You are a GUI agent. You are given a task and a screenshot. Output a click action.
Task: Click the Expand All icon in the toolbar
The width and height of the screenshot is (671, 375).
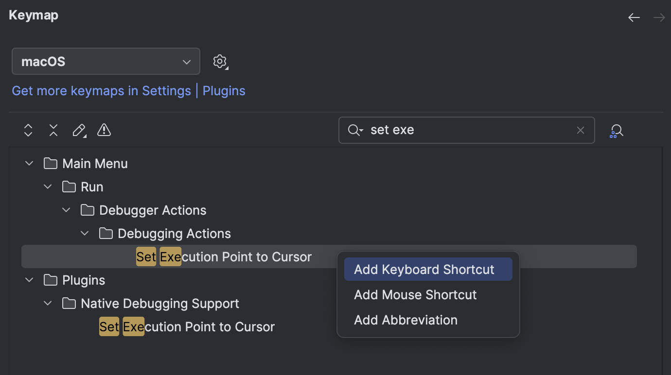[28, 130]
